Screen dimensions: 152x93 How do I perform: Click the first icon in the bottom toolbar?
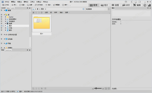[x=33, y=88]
